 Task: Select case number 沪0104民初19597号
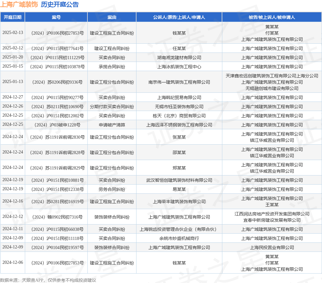pyautogui.click(x=58, y=248)
